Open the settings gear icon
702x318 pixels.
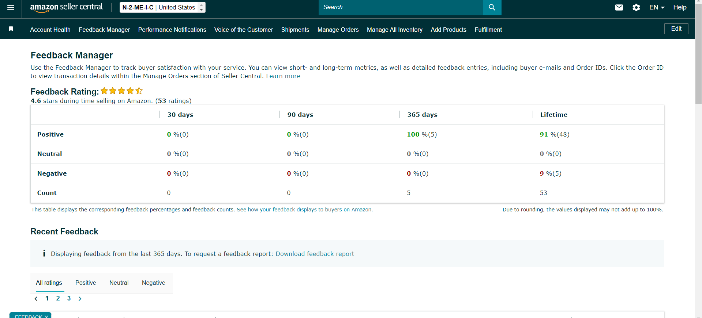pyautogui.click(x=636, y=7)
